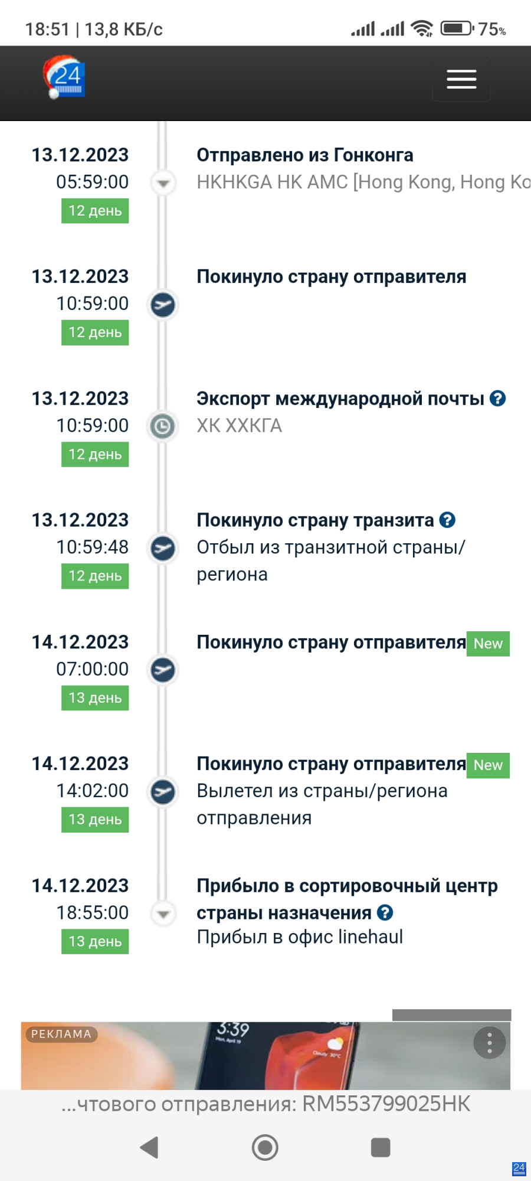Open the ad options three-dot menu

pyautogui.click(x=489, y=1043)
